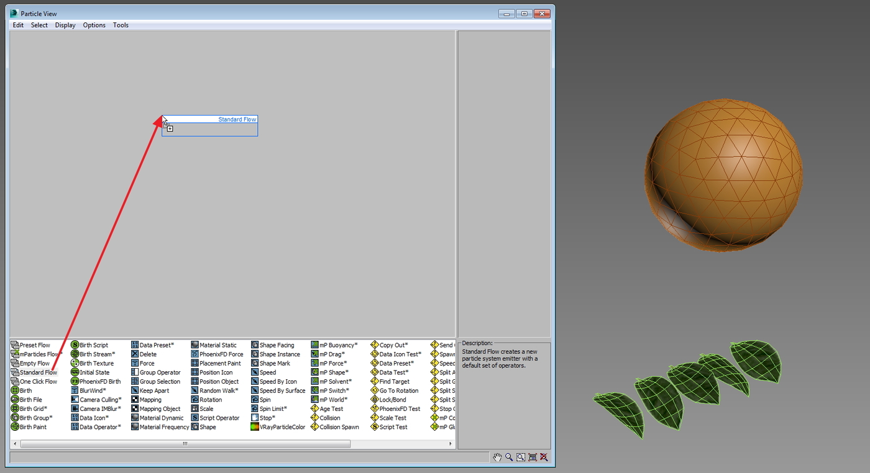Image resolution: width=870 pixels, height=473 pixels.
Task: Select the BlurWind operator
Action: click(88, 390)
